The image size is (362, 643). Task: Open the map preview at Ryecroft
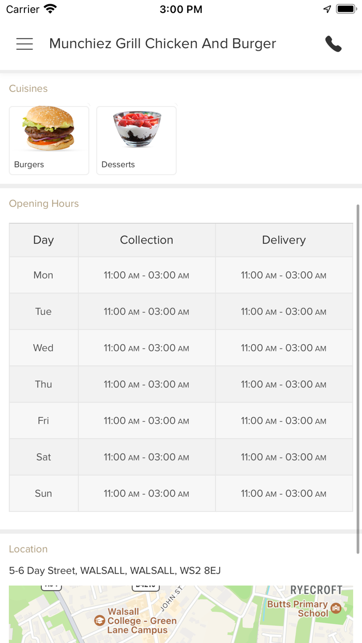pyautogui.click(x=181, y=614)
